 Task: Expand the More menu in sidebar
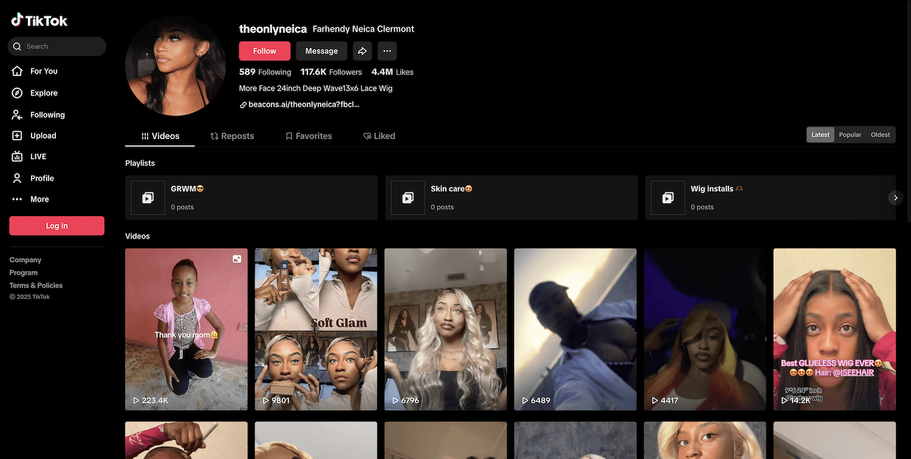click(x=39, y=199)
